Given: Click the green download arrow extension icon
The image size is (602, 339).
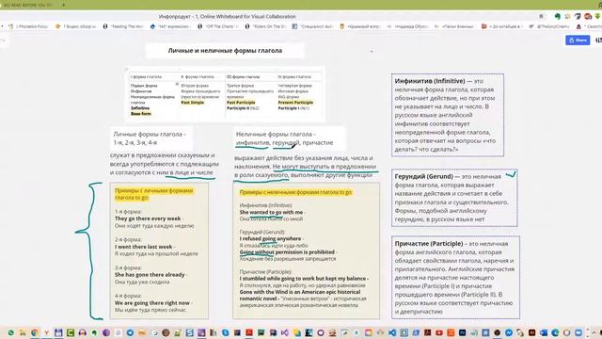Looking at the screenshot, I should click(598, 16).
